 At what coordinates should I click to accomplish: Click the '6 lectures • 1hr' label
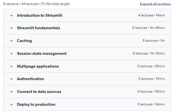pos(153,41)
